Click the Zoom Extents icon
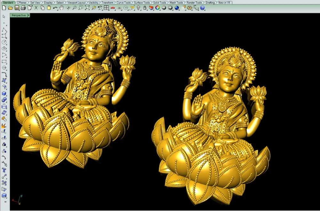Screen dimensions: 320x211 point(87,8)
